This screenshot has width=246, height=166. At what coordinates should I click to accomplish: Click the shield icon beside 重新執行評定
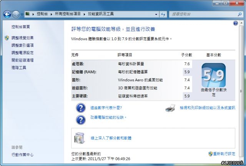[210, 154]
